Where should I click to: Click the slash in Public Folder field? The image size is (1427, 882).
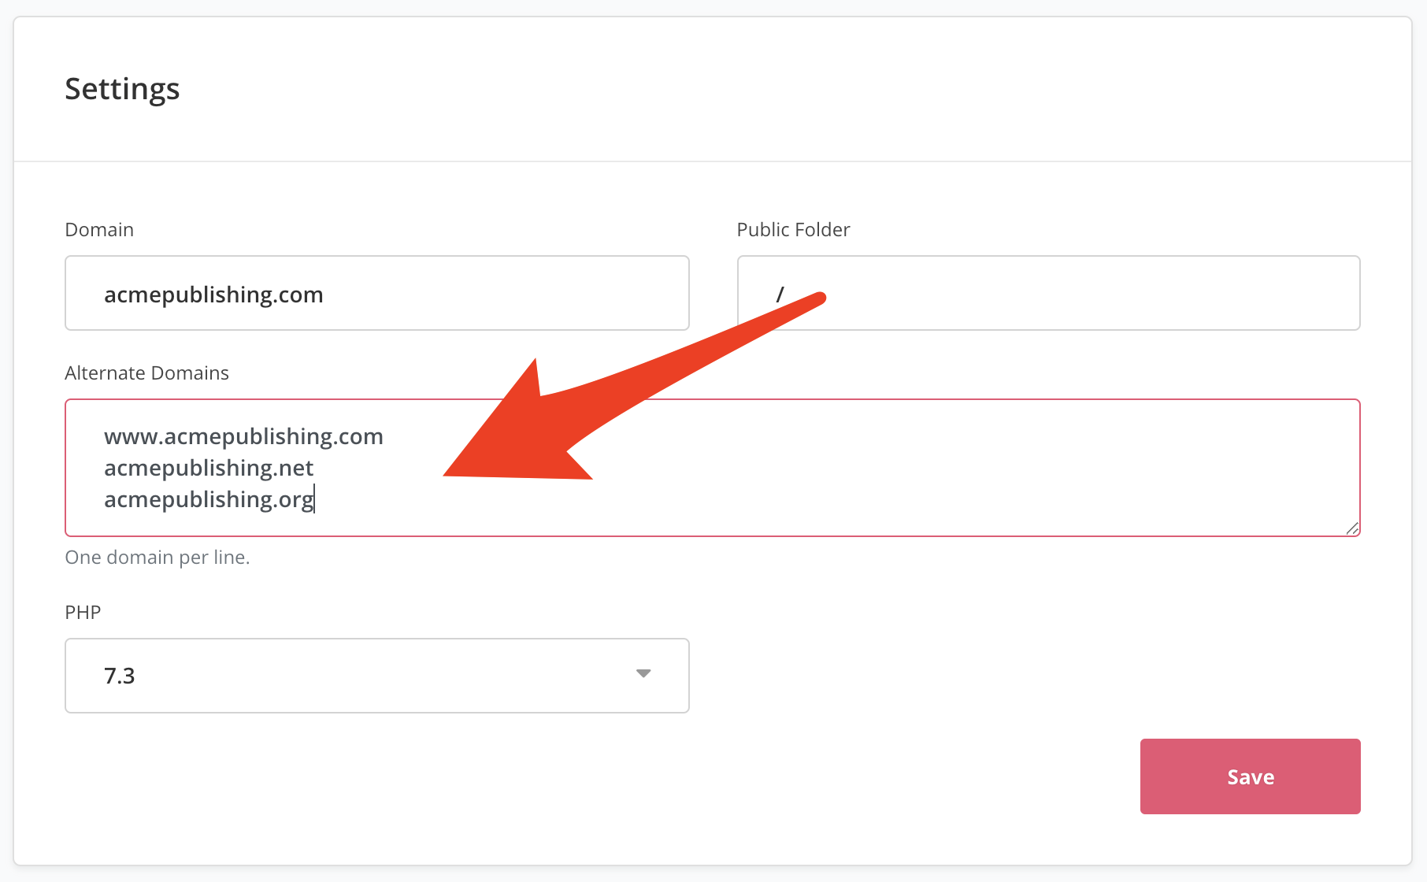pyautogui.click(x=780, y=295)
